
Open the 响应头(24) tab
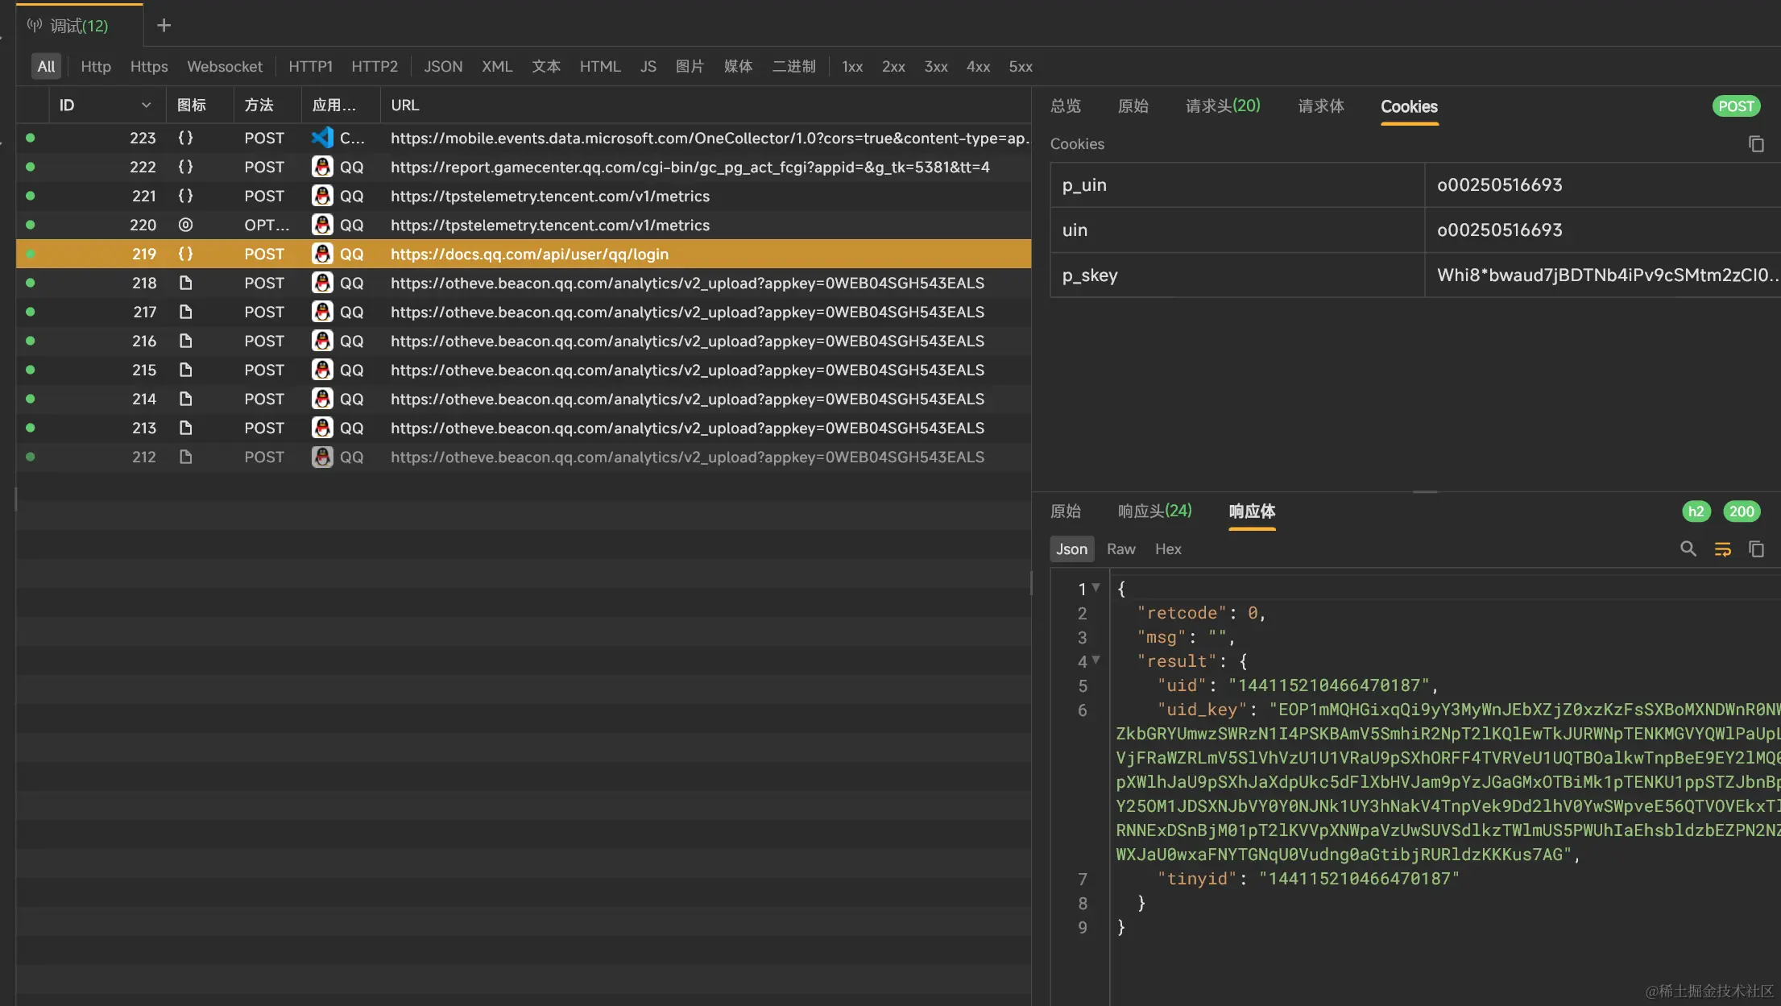click(x=1154, y=511)
